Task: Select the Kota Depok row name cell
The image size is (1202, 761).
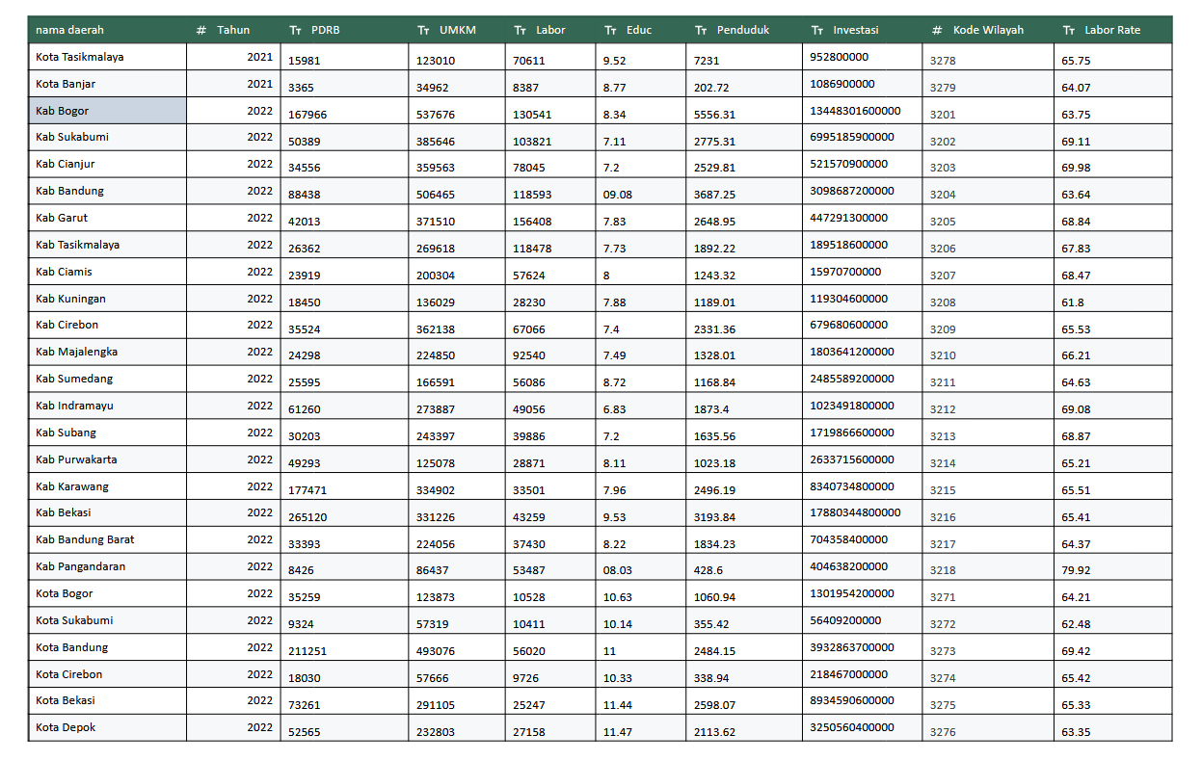Action: [107, 727]
